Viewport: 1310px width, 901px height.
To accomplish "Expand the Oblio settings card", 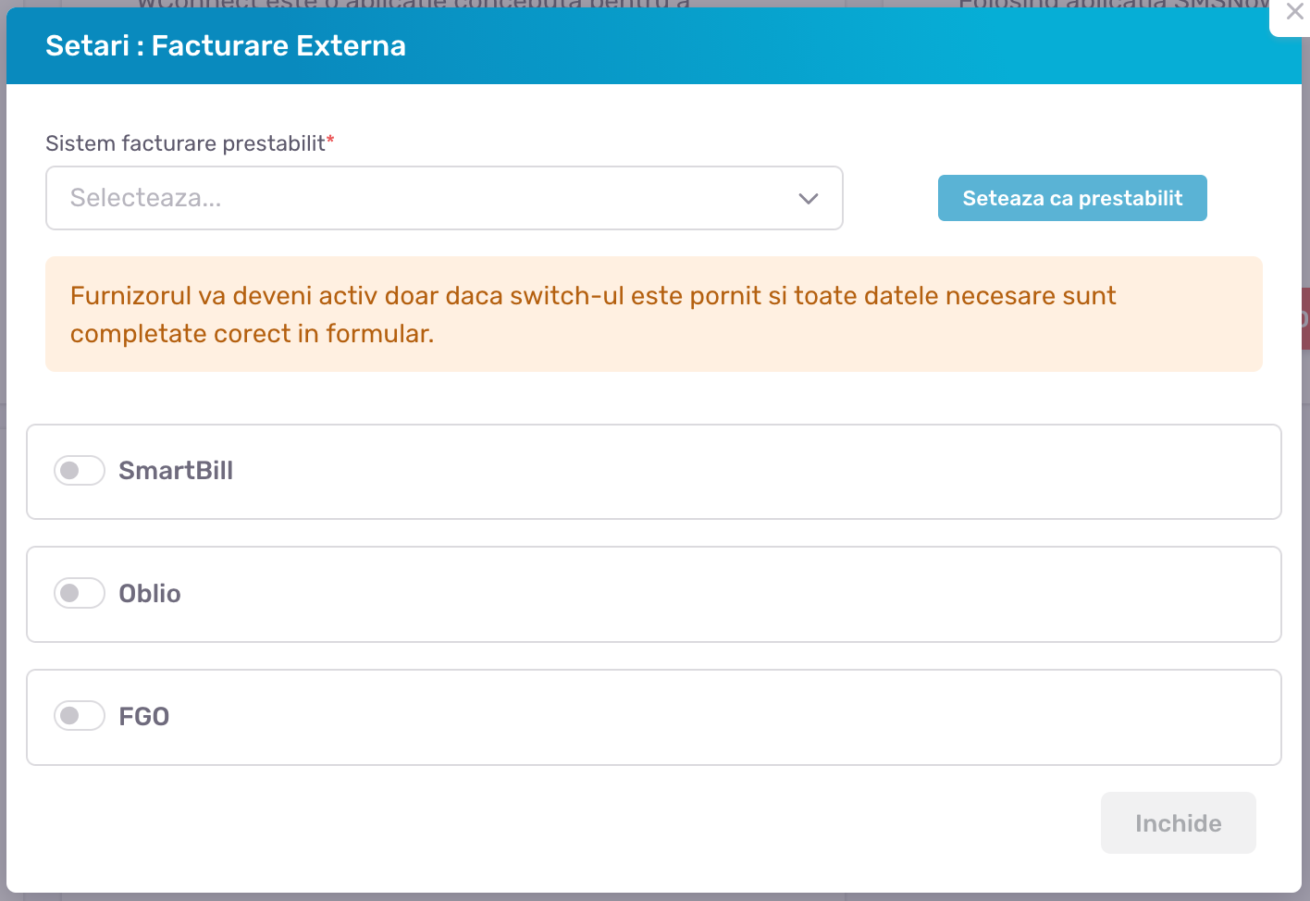I will [740, 595].
